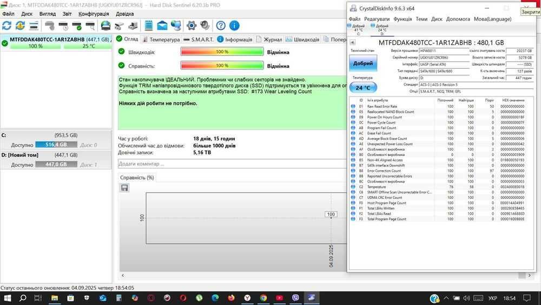Image resolution: width=541 pixels, height=305 pixels.
Task: Click the refresh disk info toolbar icon
Action: pos(6,25)
